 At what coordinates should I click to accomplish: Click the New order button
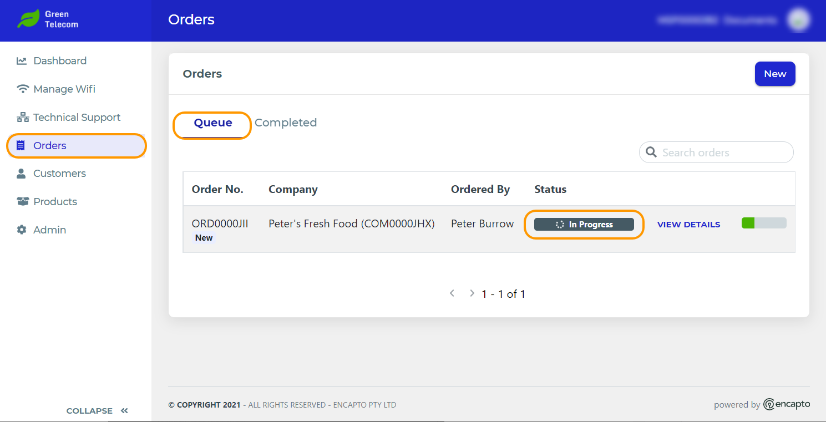pos(775,74)
